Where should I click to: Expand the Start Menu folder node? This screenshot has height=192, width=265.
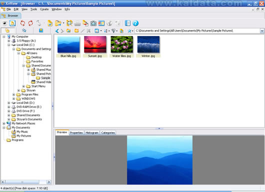[23, 86]
